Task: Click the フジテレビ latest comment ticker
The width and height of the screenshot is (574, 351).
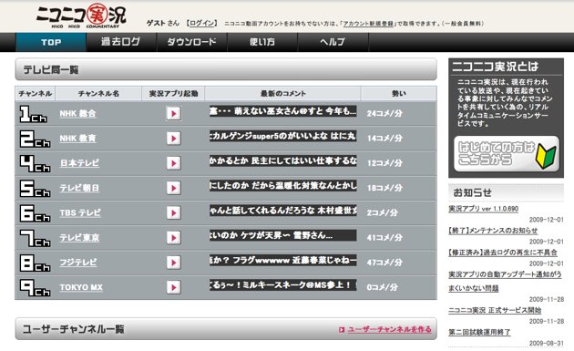Action: (283, 260)
